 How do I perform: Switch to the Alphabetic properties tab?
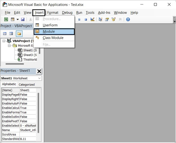(x=9, y=84)
